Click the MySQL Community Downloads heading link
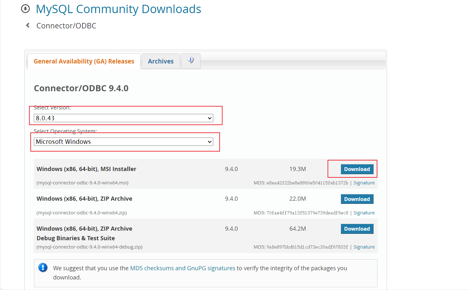This screenshot has width=469, height=290. click(x=118, y=9)
